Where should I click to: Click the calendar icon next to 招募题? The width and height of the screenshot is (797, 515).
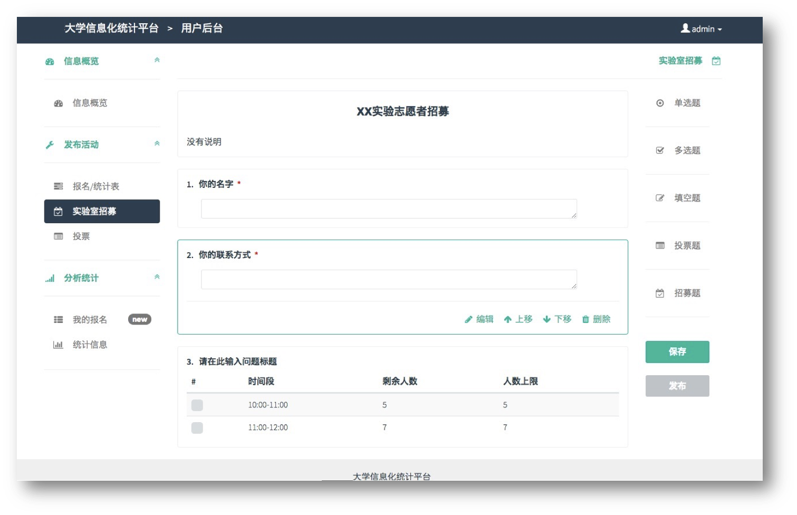coord(660,293)
